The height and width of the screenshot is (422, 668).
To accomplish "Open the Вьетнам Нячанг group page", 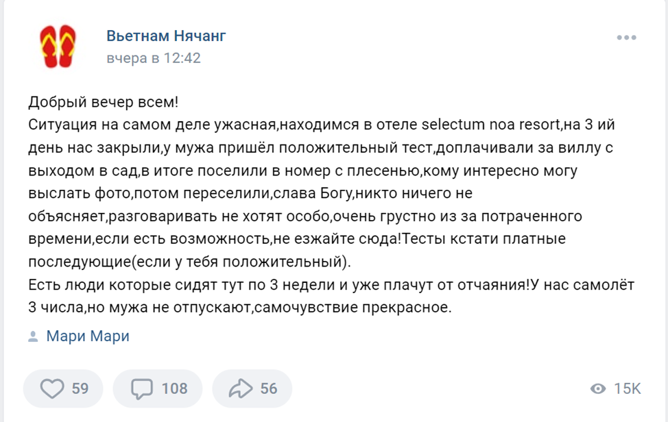I will (x=166, y=36).
